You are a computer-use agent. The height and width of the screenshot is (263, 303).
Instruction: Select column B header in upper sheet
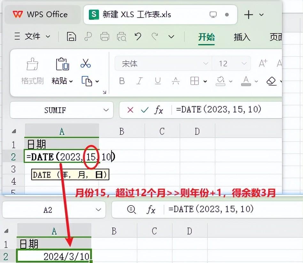coord(122,132)
